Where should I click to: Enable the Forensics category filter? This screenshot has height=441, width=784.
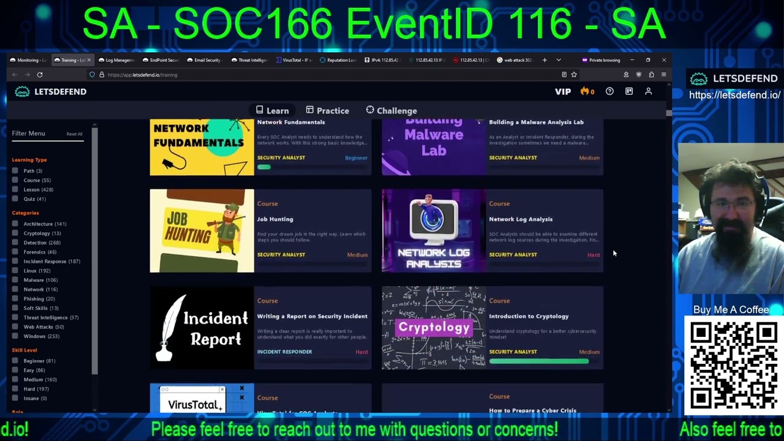pyautogui.click(x=15, y=252)
